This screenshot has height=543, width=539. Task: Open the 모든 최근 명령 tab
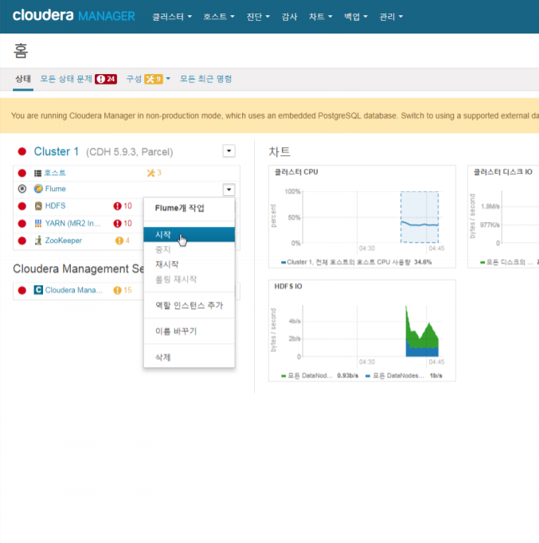pos(205,79)
